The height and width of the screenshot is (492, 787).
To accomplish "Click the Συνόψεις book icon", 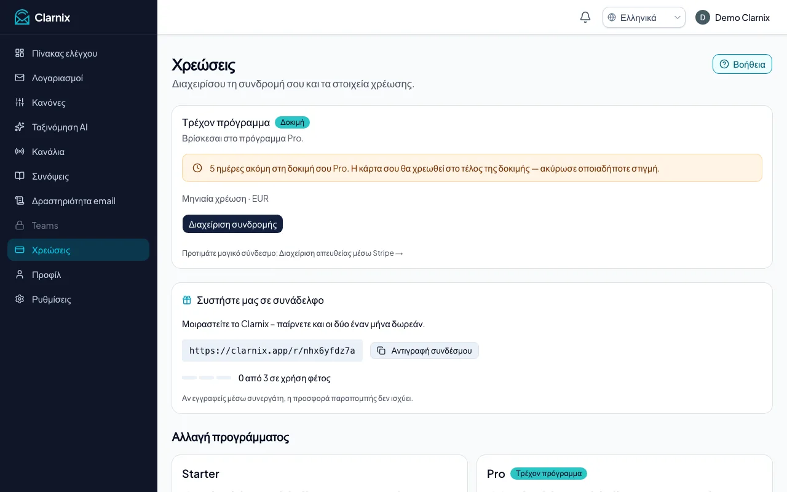I will coord(20,176).
